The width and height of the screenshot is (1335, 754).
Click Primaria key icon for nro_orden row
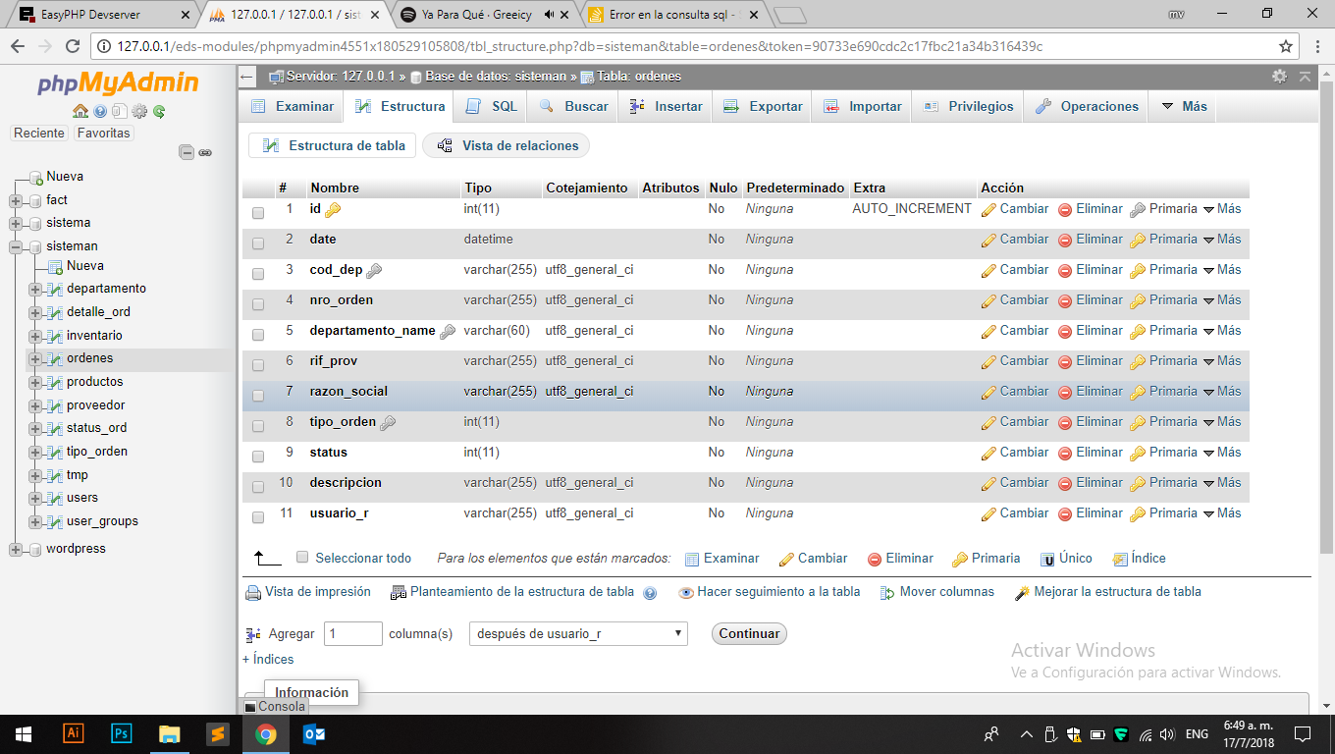(x=1138, y=301)
